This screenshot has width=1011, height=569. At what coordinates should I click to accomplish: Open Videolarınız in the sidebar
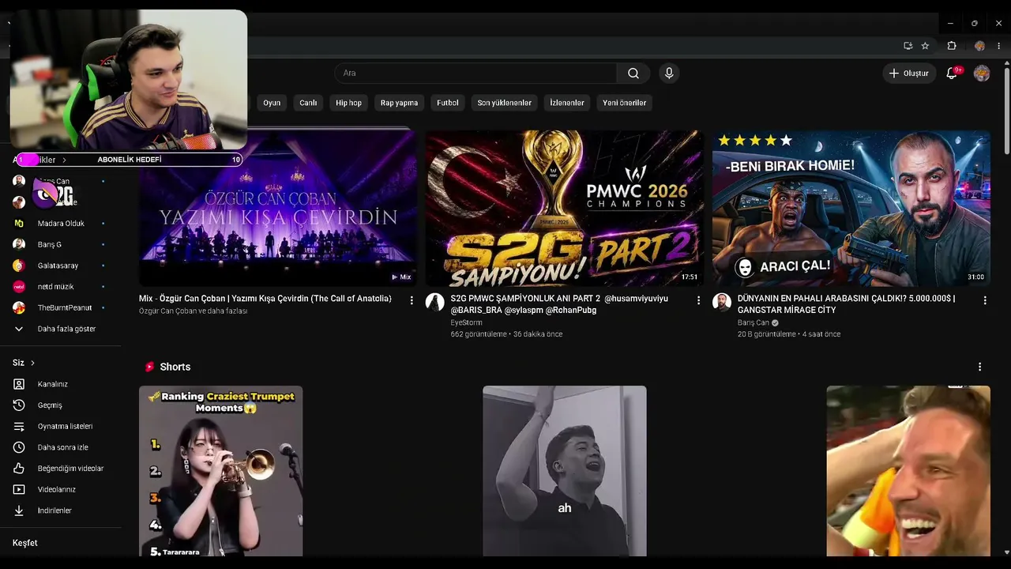pos(61,489)
